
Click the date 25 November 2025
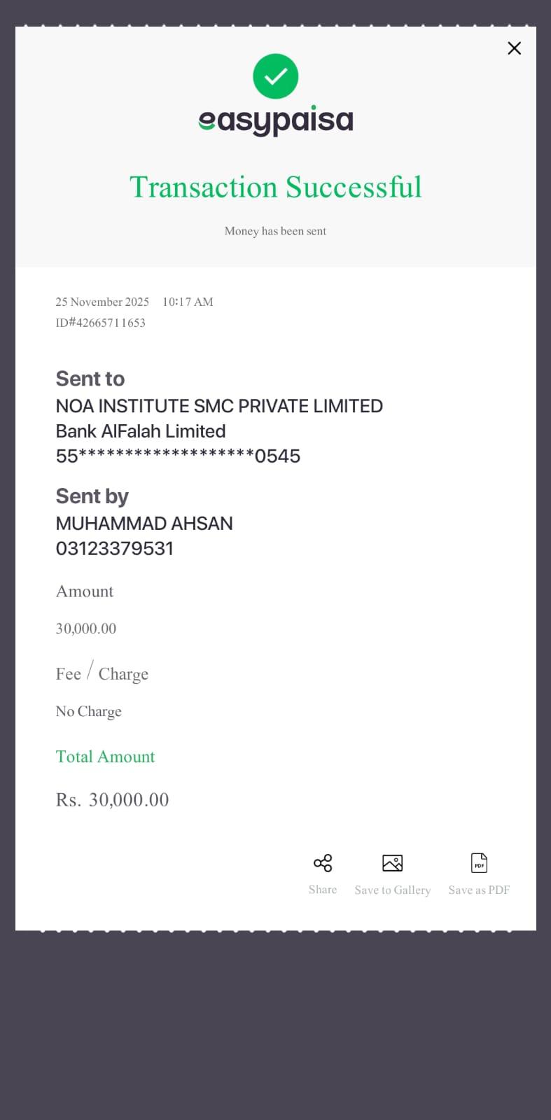(x=102, y=302)
